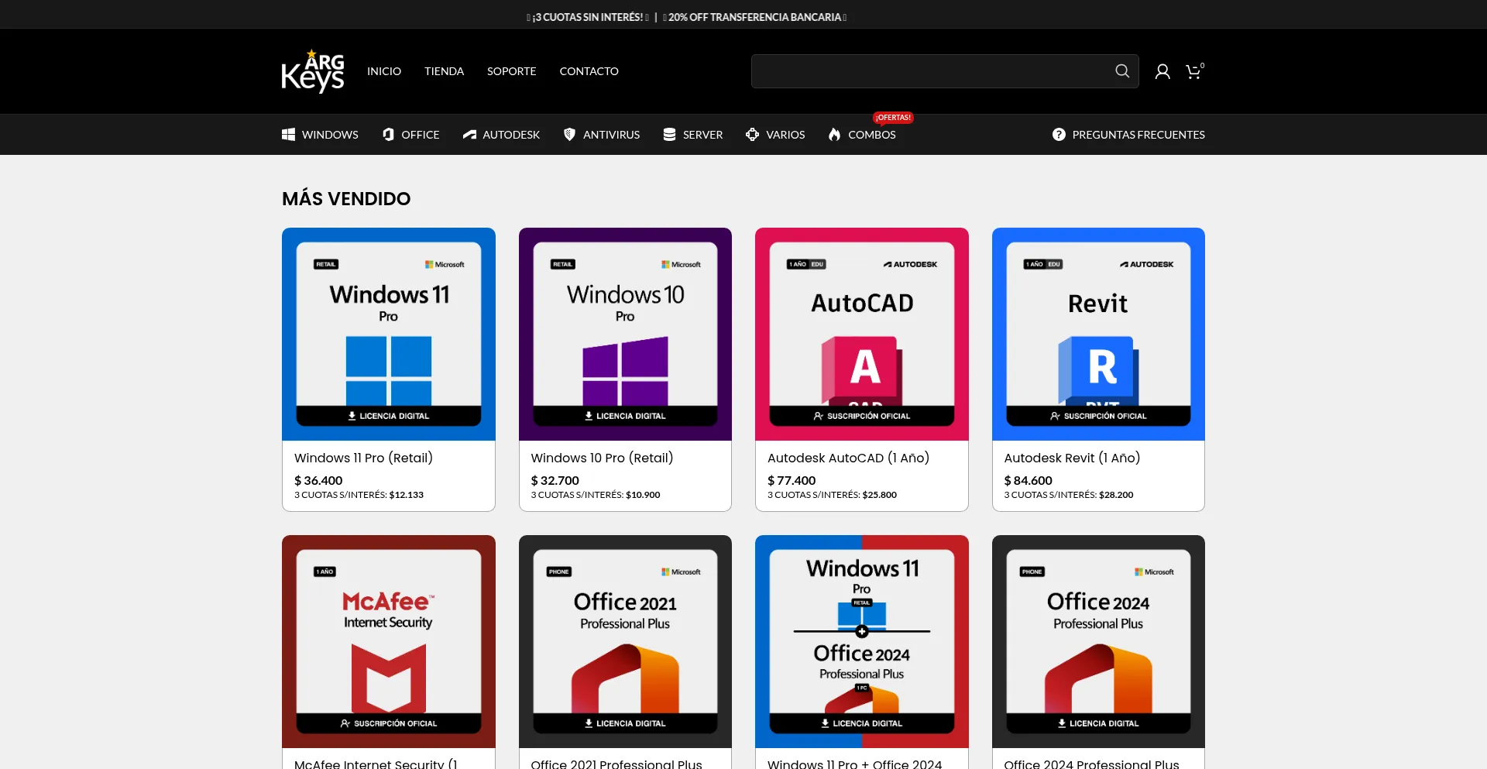Open the Soporte page

click(511, 71)
